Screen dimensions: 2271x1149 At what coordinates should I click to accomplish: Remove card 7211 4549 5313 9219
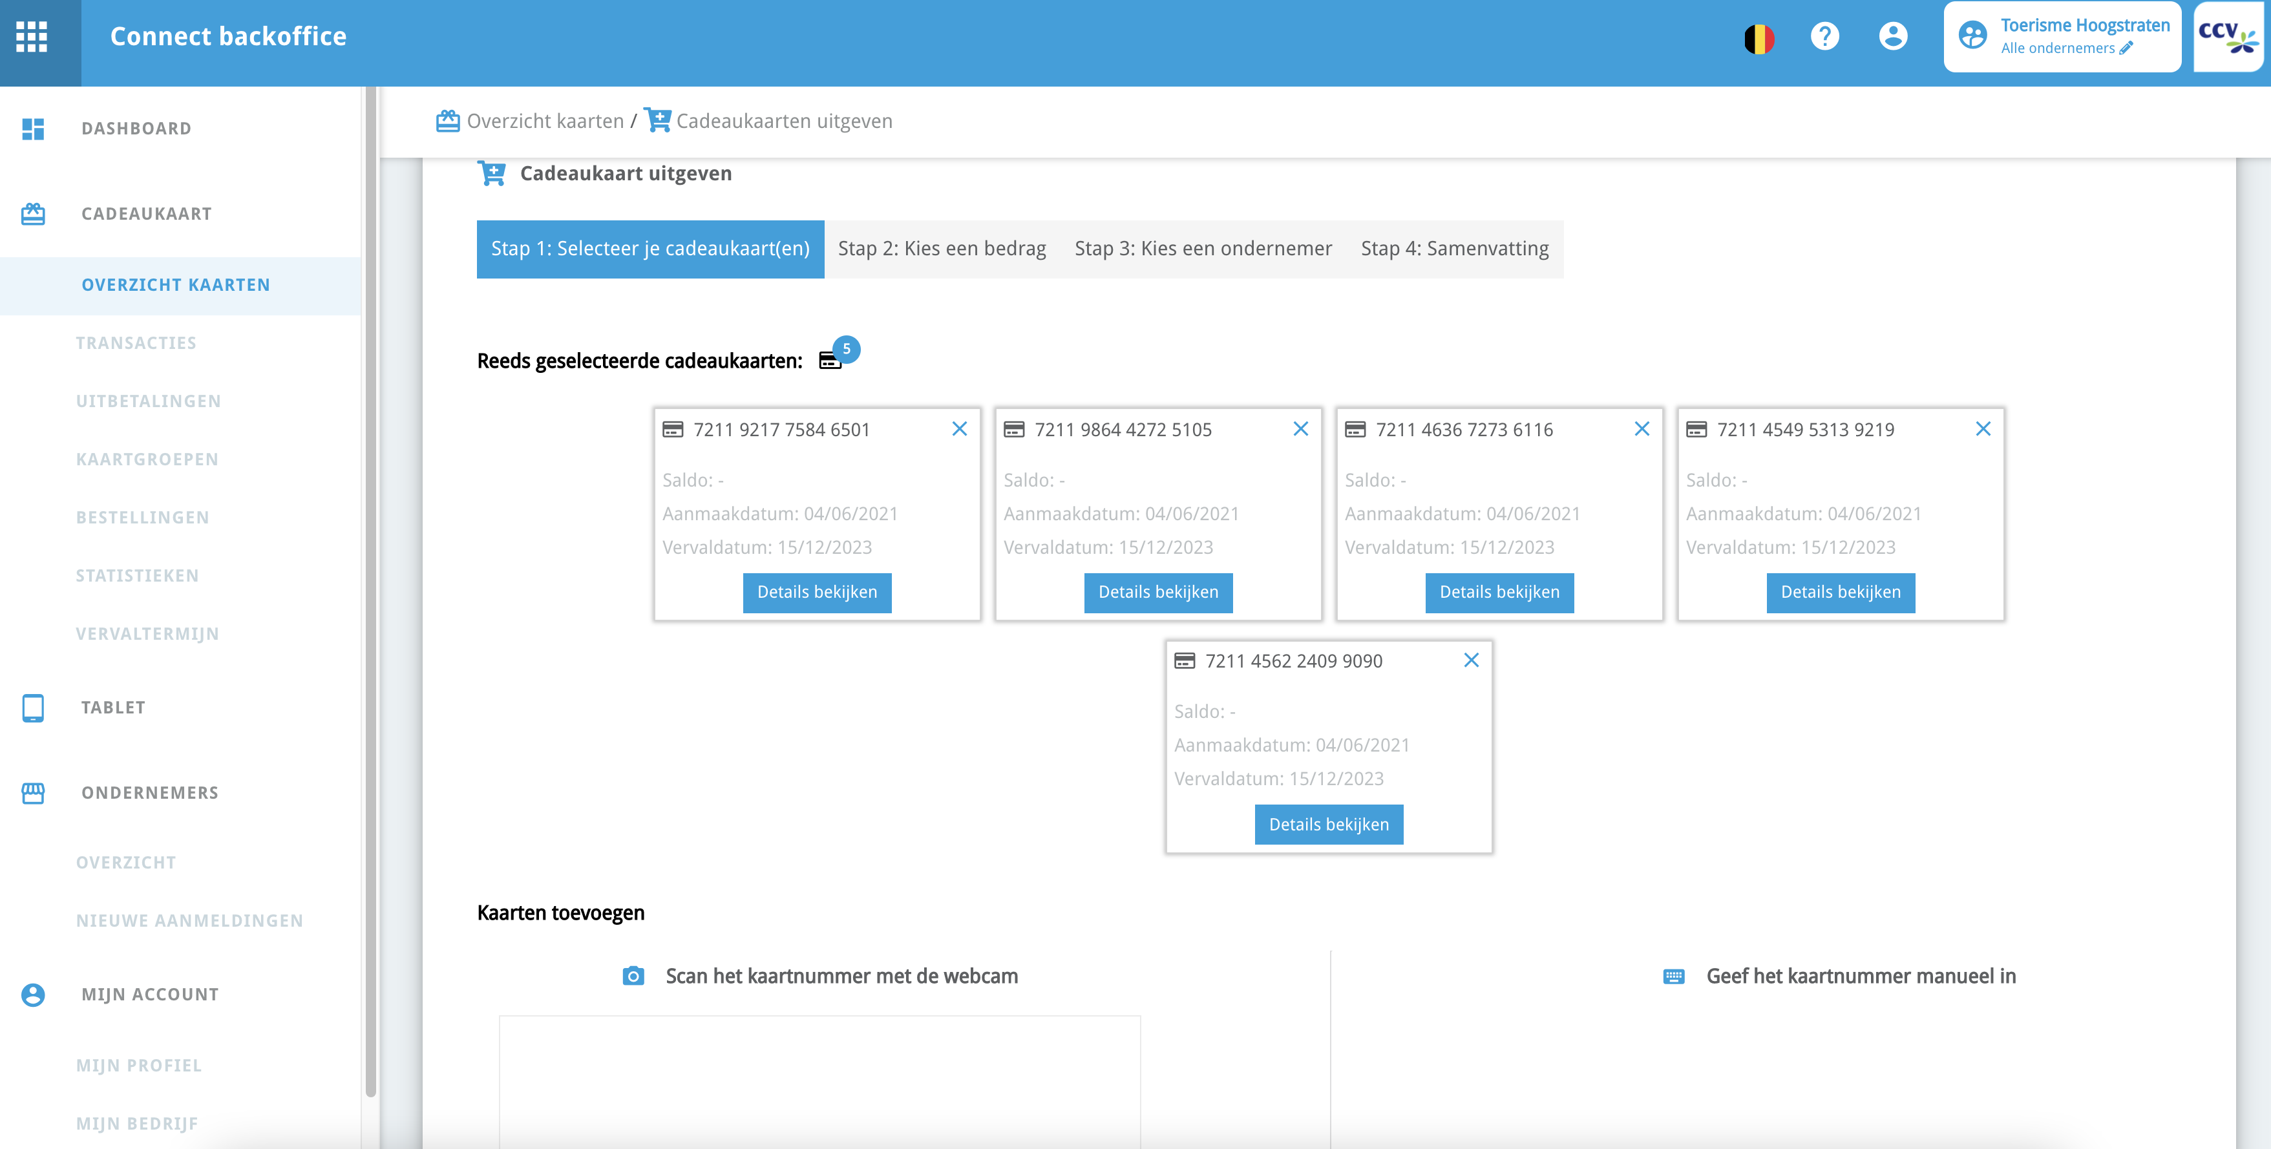[x=1983, y=430]
